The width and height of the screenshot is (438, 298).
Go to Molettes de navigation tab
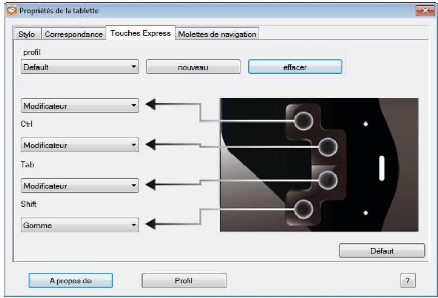217,34
